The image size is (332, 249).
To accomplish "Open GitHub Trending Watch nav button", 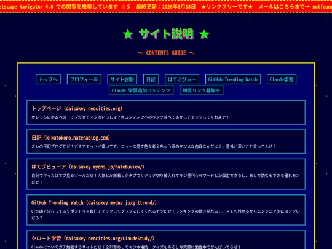I will tap(233, 79).
